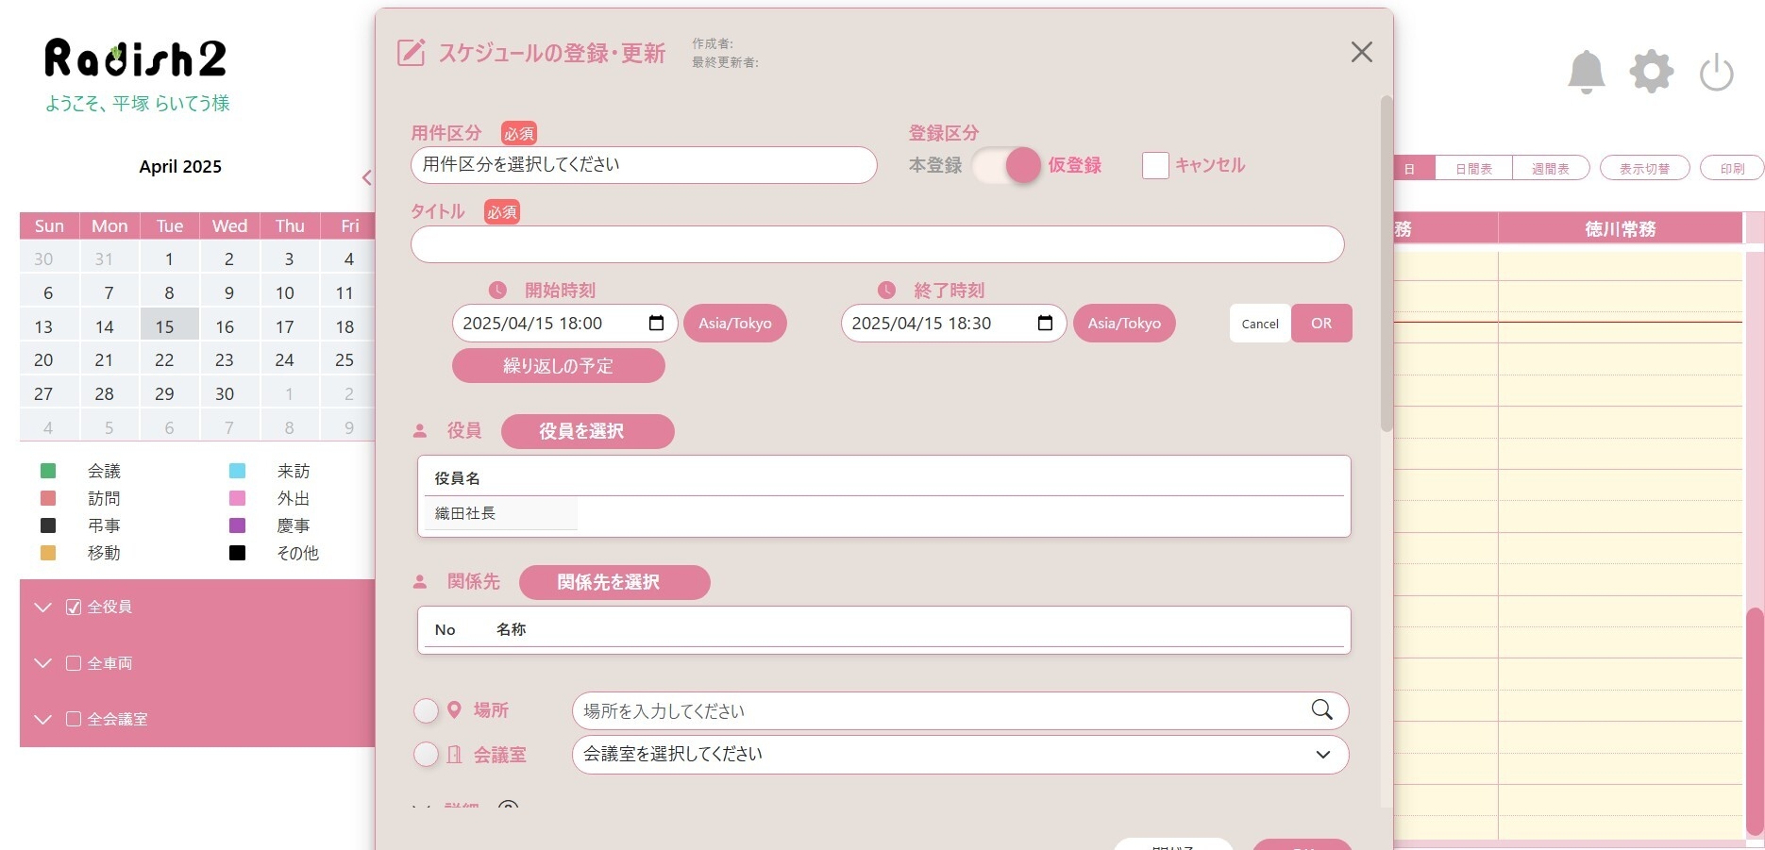Click the notification bell icon
Image resolution: width=1765 pixels, height=850 pixels.
[x=1586, y=72]
